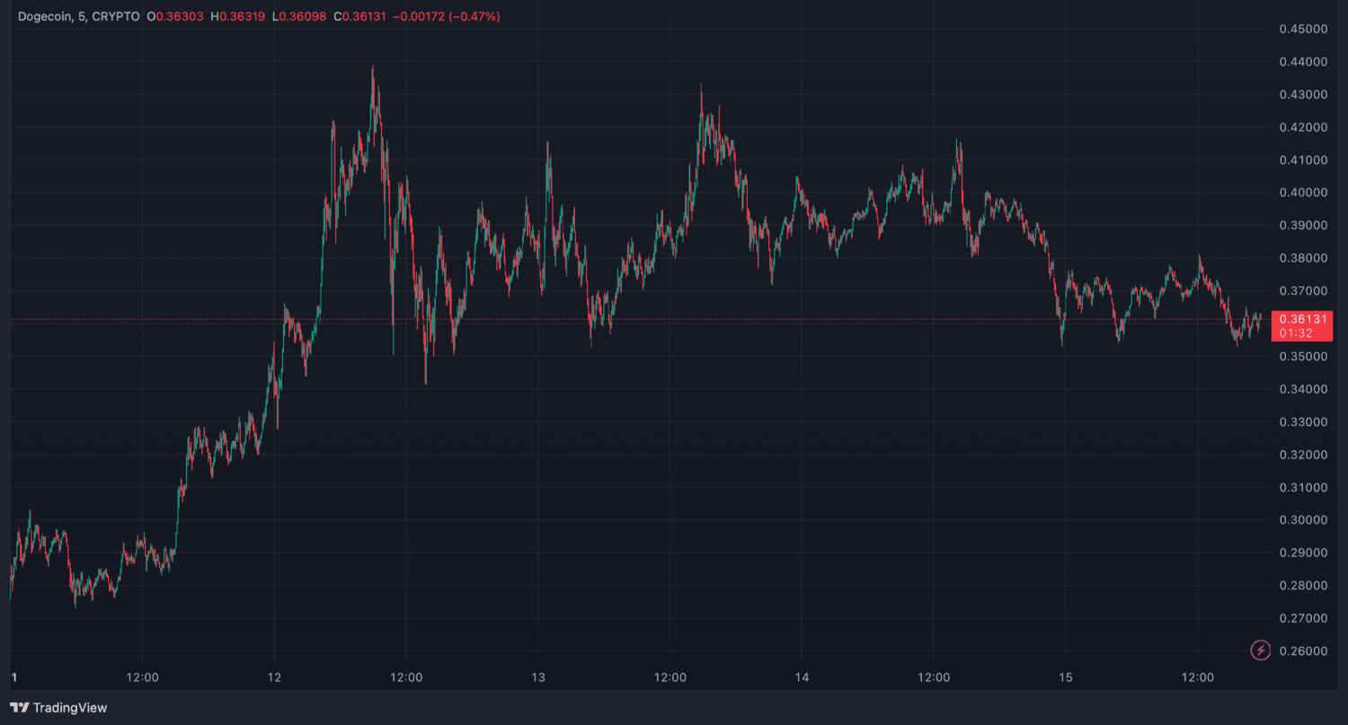Click the 0.30000 price axis label
Screen dimensions: 1348x725
(x=1303, y=520)
